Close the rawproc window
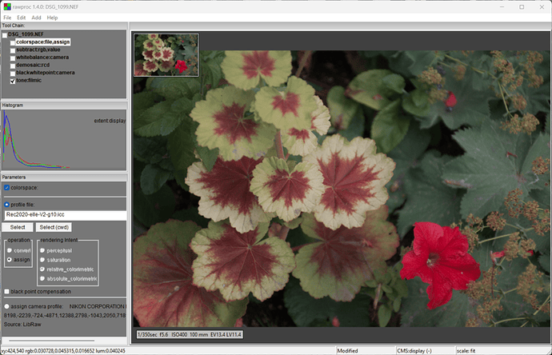Screen dimensions: 552x355 pos(542,6)
